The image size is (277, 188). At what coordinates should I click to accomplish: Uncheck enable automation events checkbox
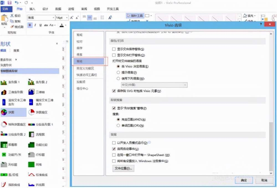(114, 149)
